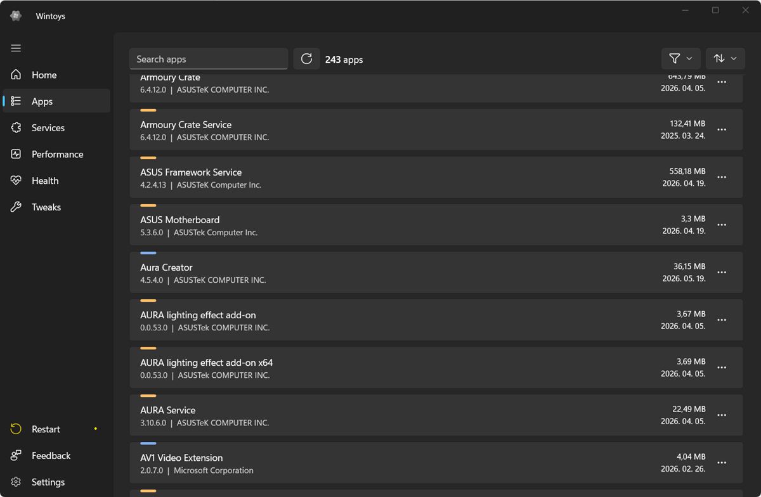
Task: Open the Services section
Action: 56,127
